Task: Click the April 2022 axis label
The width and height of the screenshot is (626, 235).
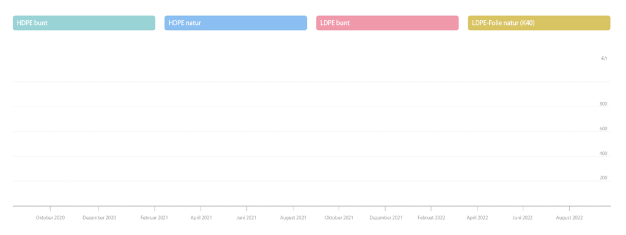Action: (477, 218)
